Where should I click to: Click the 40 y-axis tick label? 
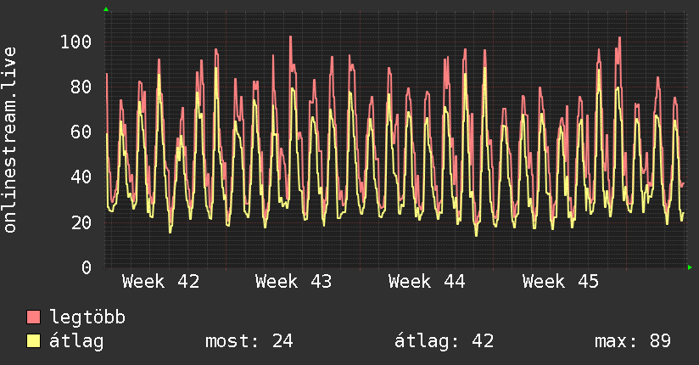click(81, 177)
